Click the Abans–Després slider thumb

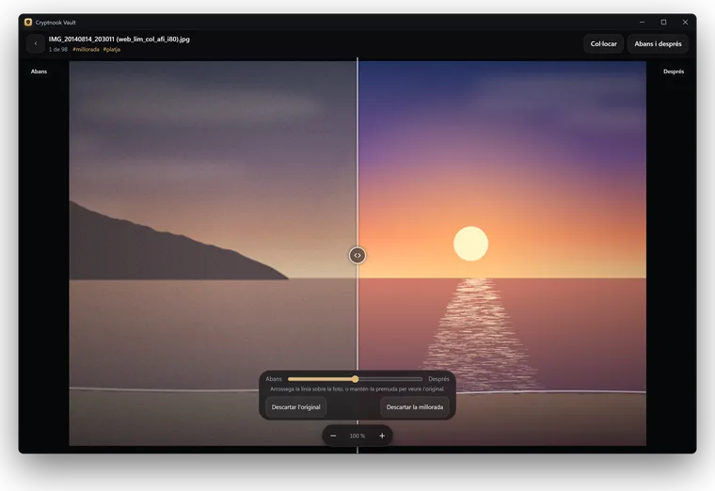(x=356, y=379)
